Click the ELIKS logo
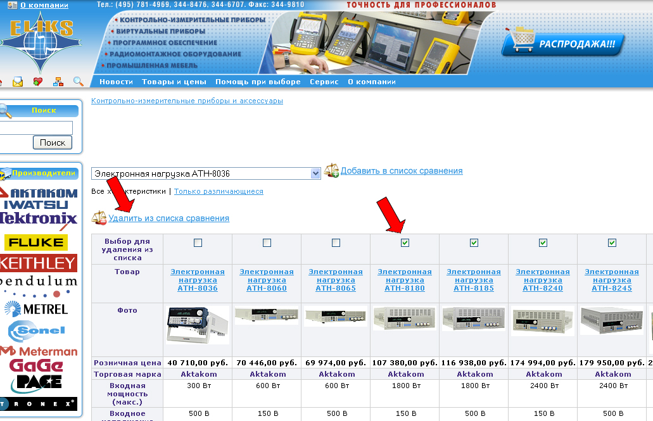Viewport: 653px width, 421px height. click(41, 42)
